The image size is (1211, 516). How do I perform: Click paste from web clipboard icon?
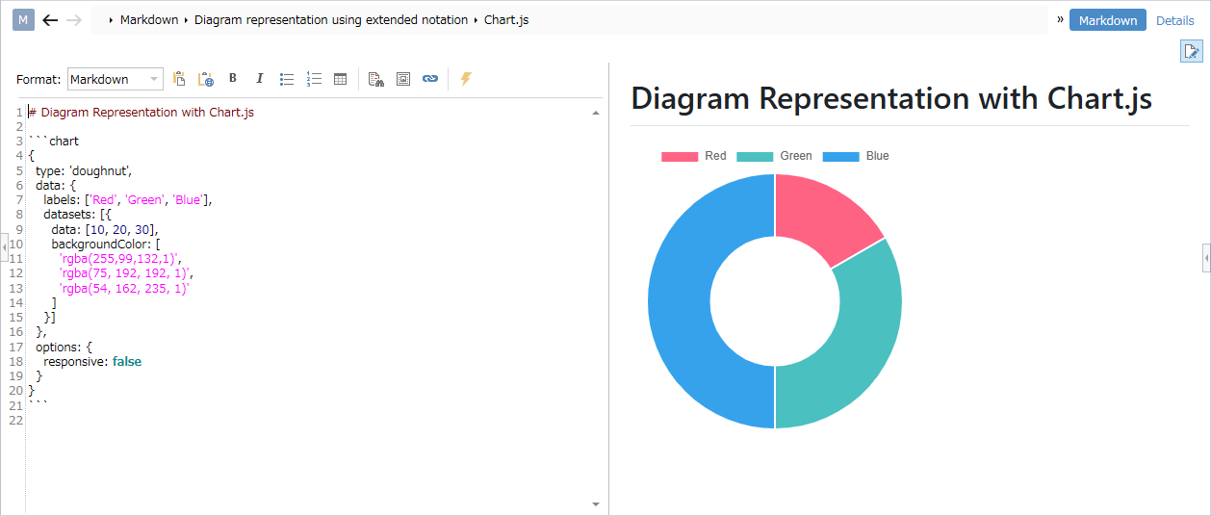click(x=205, y=79)
